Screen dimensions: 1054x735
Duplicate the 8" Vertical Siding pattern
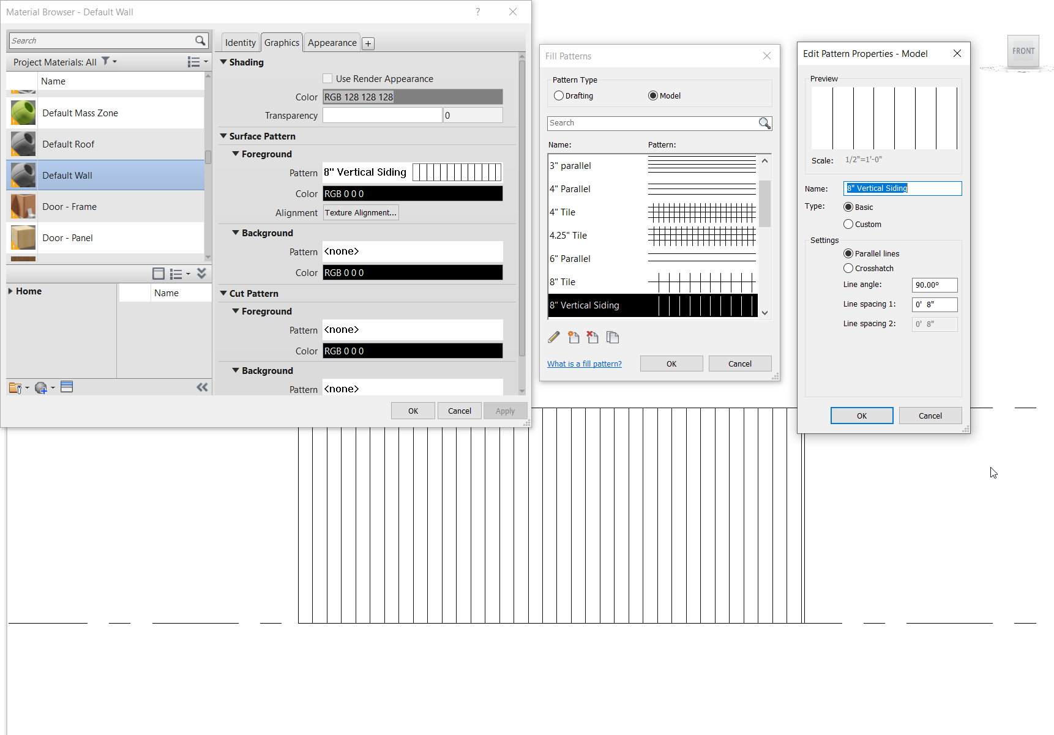point(613,337)
